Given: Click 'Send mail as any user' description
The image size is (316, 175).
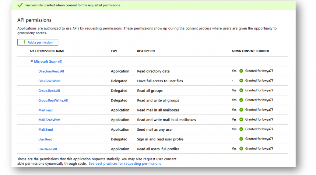Looking at the screenshot, I should 155,129.
